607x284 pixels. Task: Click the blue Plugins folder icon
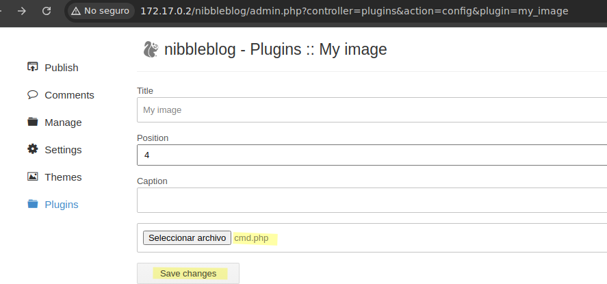(32, 204)
